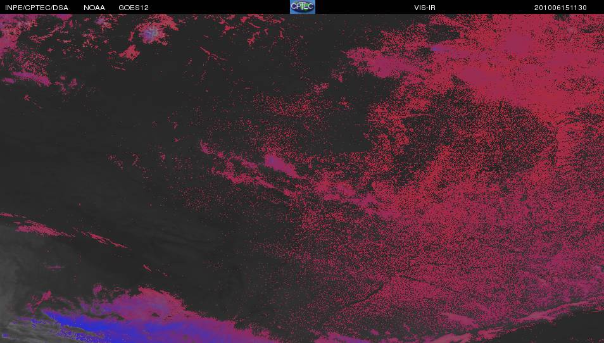
Task: Click the CPTEC logo in the header
Action: [303, 7]
